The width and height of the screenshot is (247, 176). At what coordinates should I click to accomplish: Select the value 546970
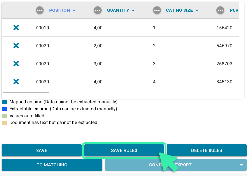point(224,46)
